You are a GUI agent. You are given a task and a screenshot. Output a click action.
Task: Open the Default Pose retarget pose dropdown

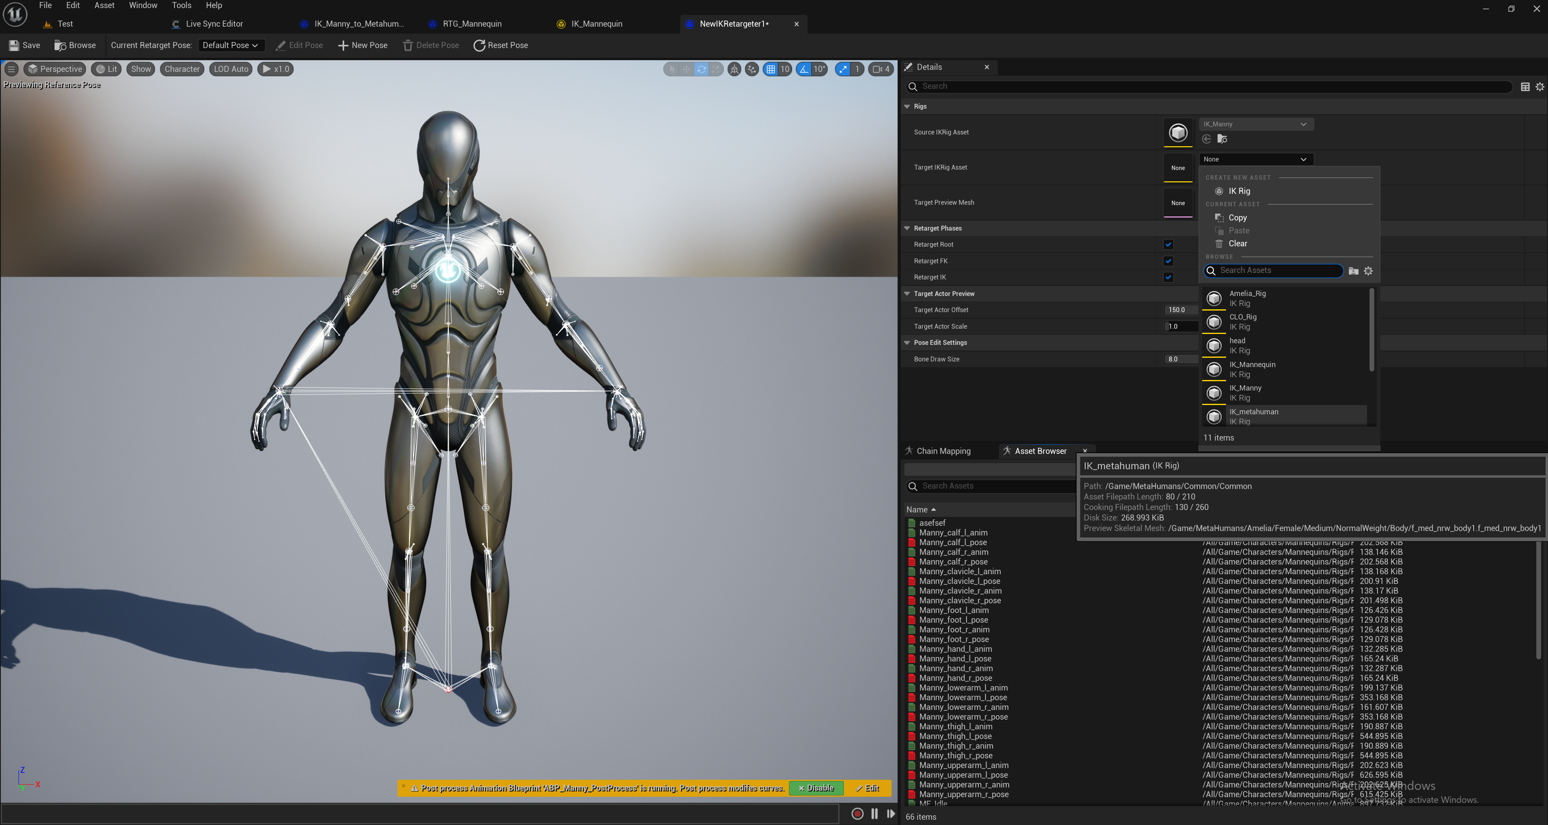pyautogui.click(x=231, y=45)
